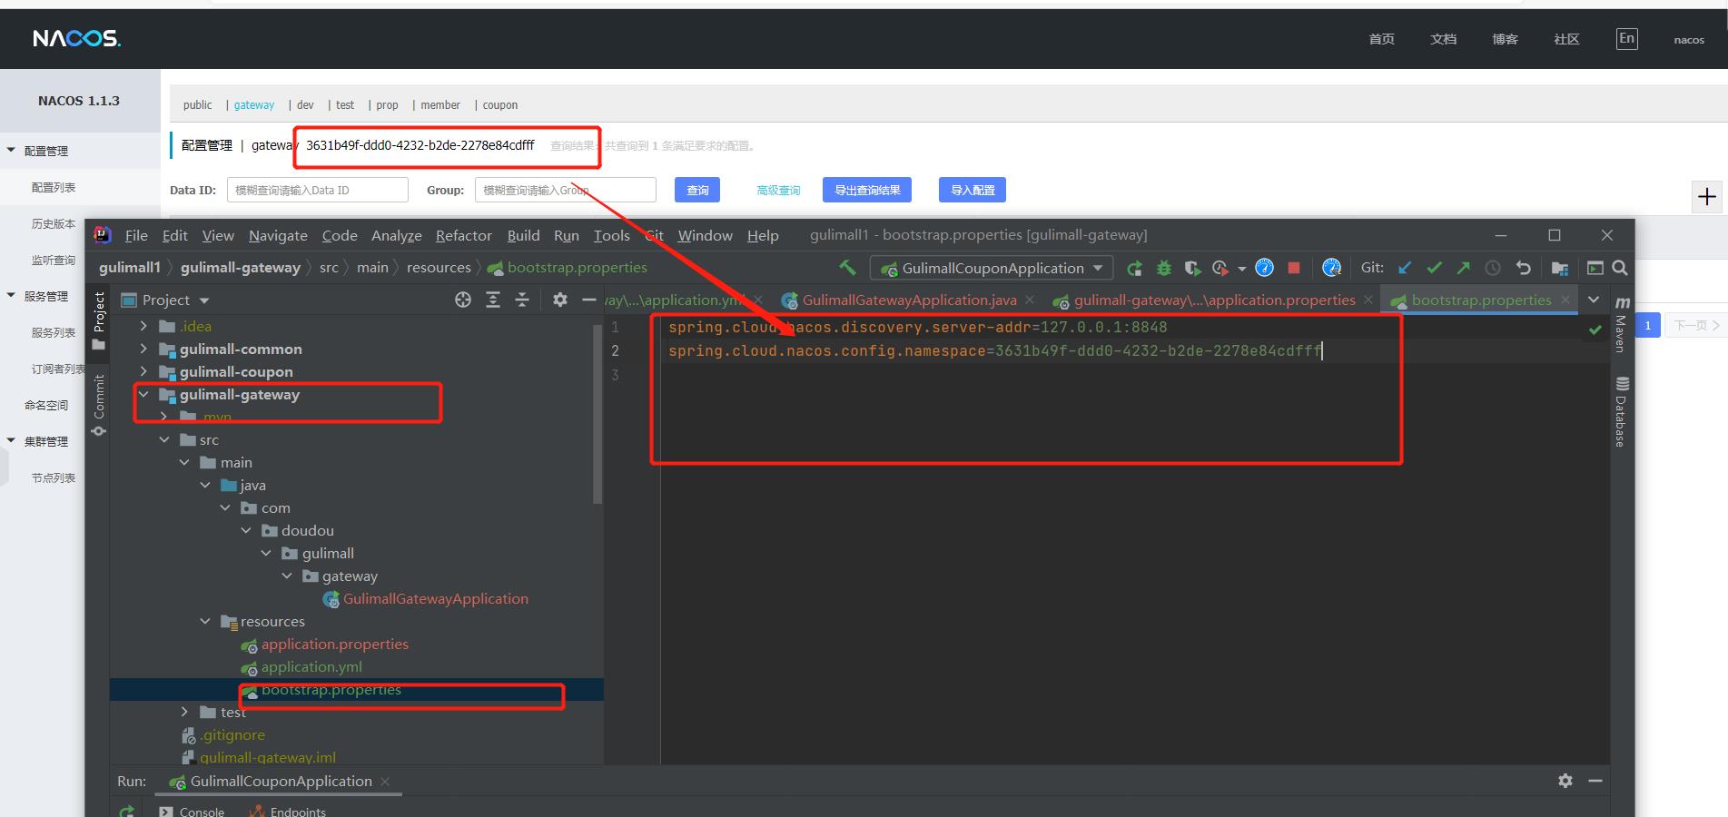The height and width of the screenshot is (817, 1728).
Task: Click Git Show History clock icon
Action: pos(1492,268)
